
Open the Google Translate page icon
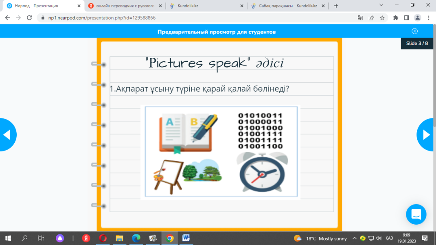tap(360, 18)
